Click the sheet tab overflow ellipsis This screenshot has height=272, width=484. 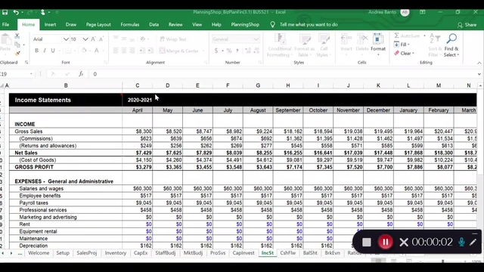pos(20,253)
